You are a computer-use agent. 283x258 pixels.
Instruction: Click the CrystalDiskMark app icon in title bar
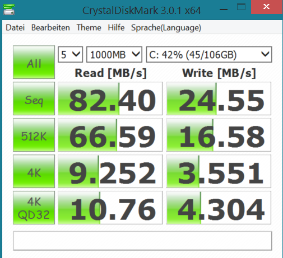(9, 10)
